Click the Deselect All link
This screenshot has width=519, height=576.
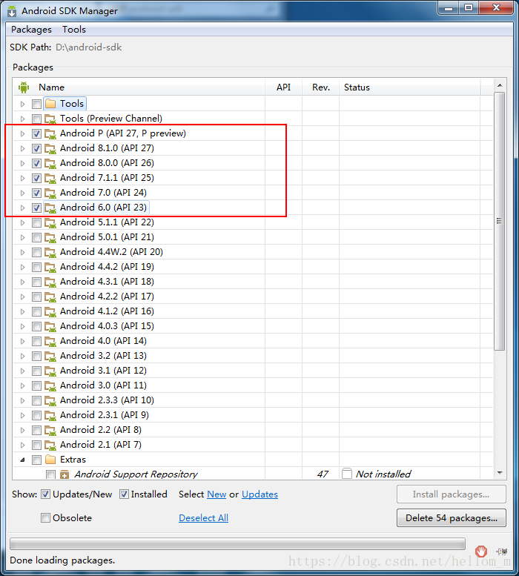[x=203, y=518]
